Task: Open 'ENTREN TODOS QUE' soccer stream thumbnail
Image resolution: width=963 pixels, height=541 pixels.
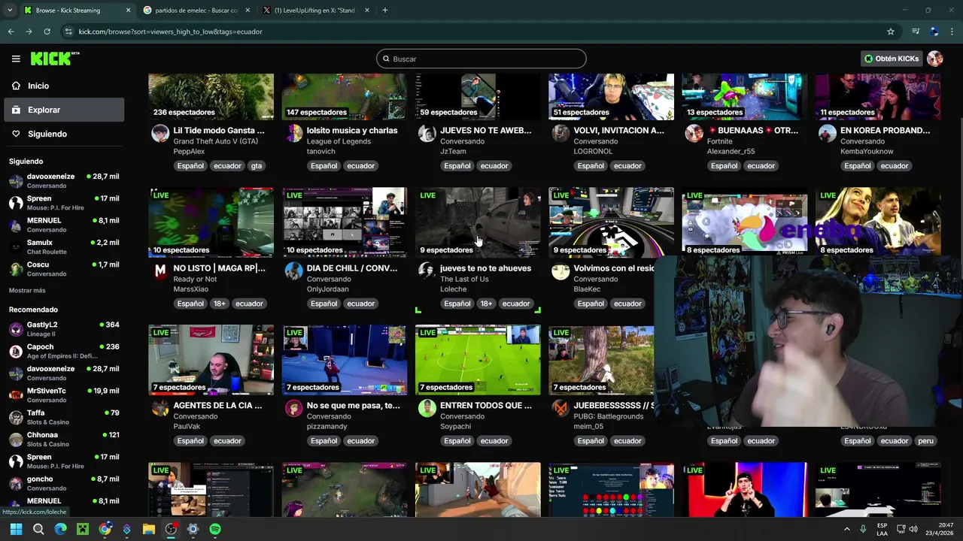Action: click(x=478, y=360)
